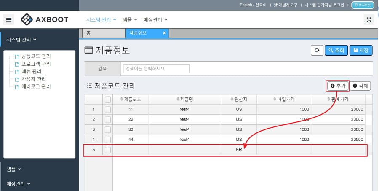Open the 샘플 top menu dropdown

pos(130,20)
